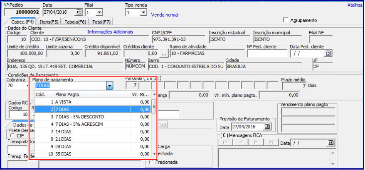Go to next RCA message arrow

[255, 143]
